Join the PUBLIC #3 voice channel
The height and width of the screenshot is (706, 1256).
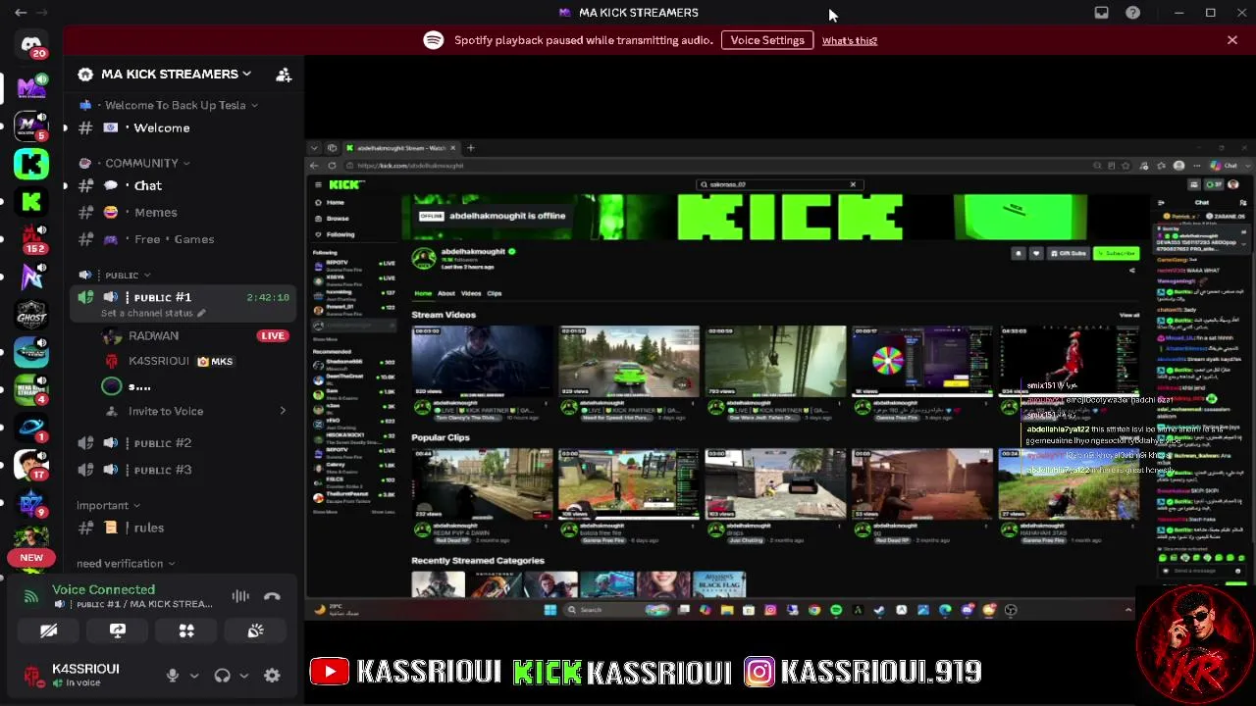(x=182, y=470)
